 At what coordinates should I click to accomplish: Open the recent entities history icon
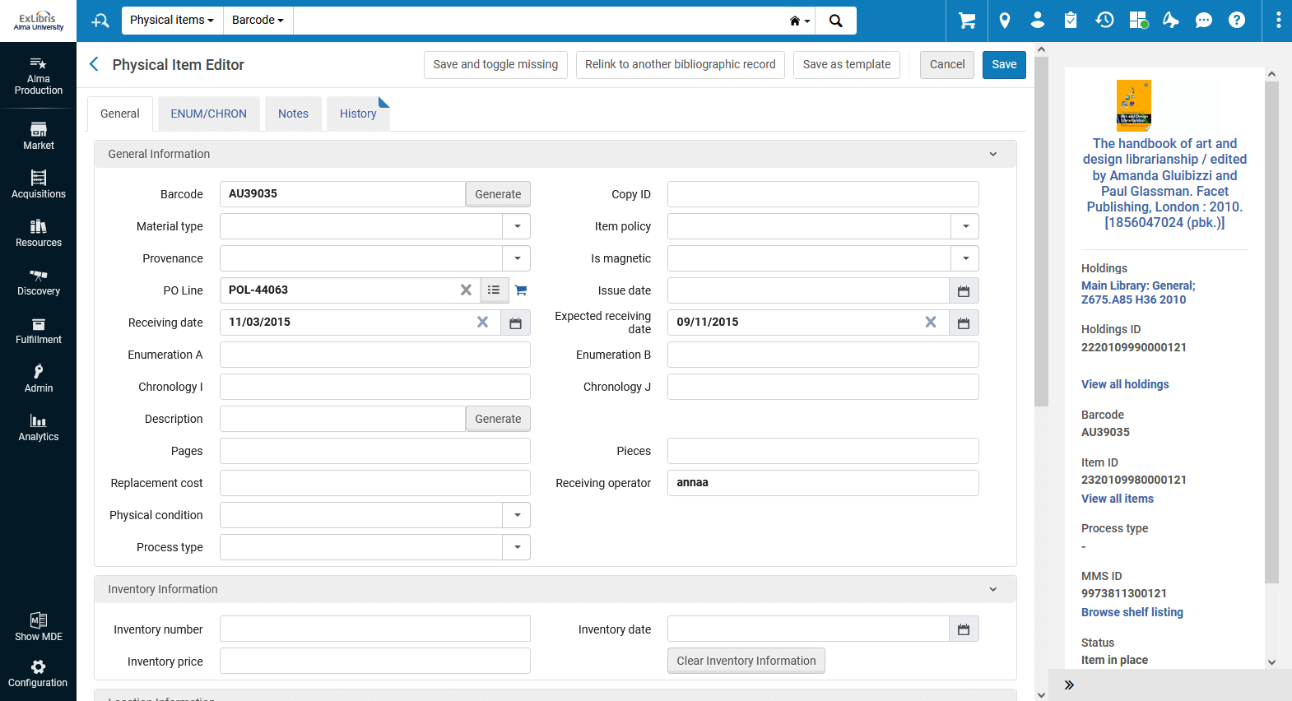click(1104, 21)
